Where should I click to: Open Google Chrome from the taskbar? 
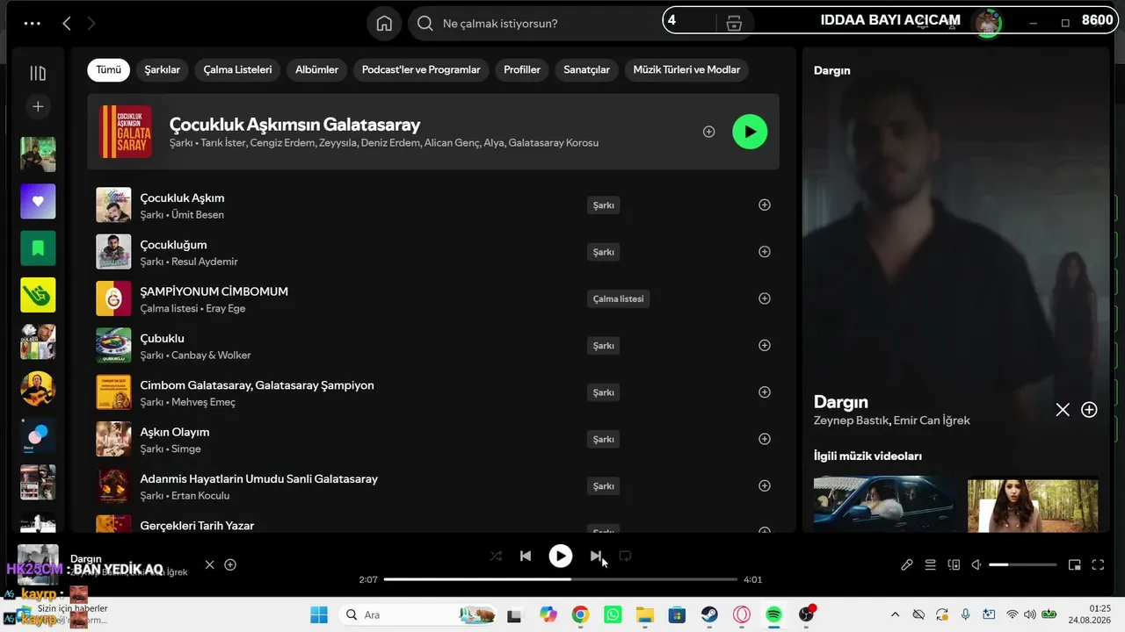(x=580, y=614)
